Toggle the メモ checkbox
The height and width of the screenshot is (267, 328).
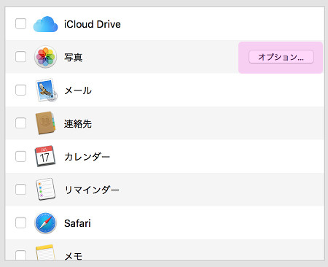(x=20, y=255)
